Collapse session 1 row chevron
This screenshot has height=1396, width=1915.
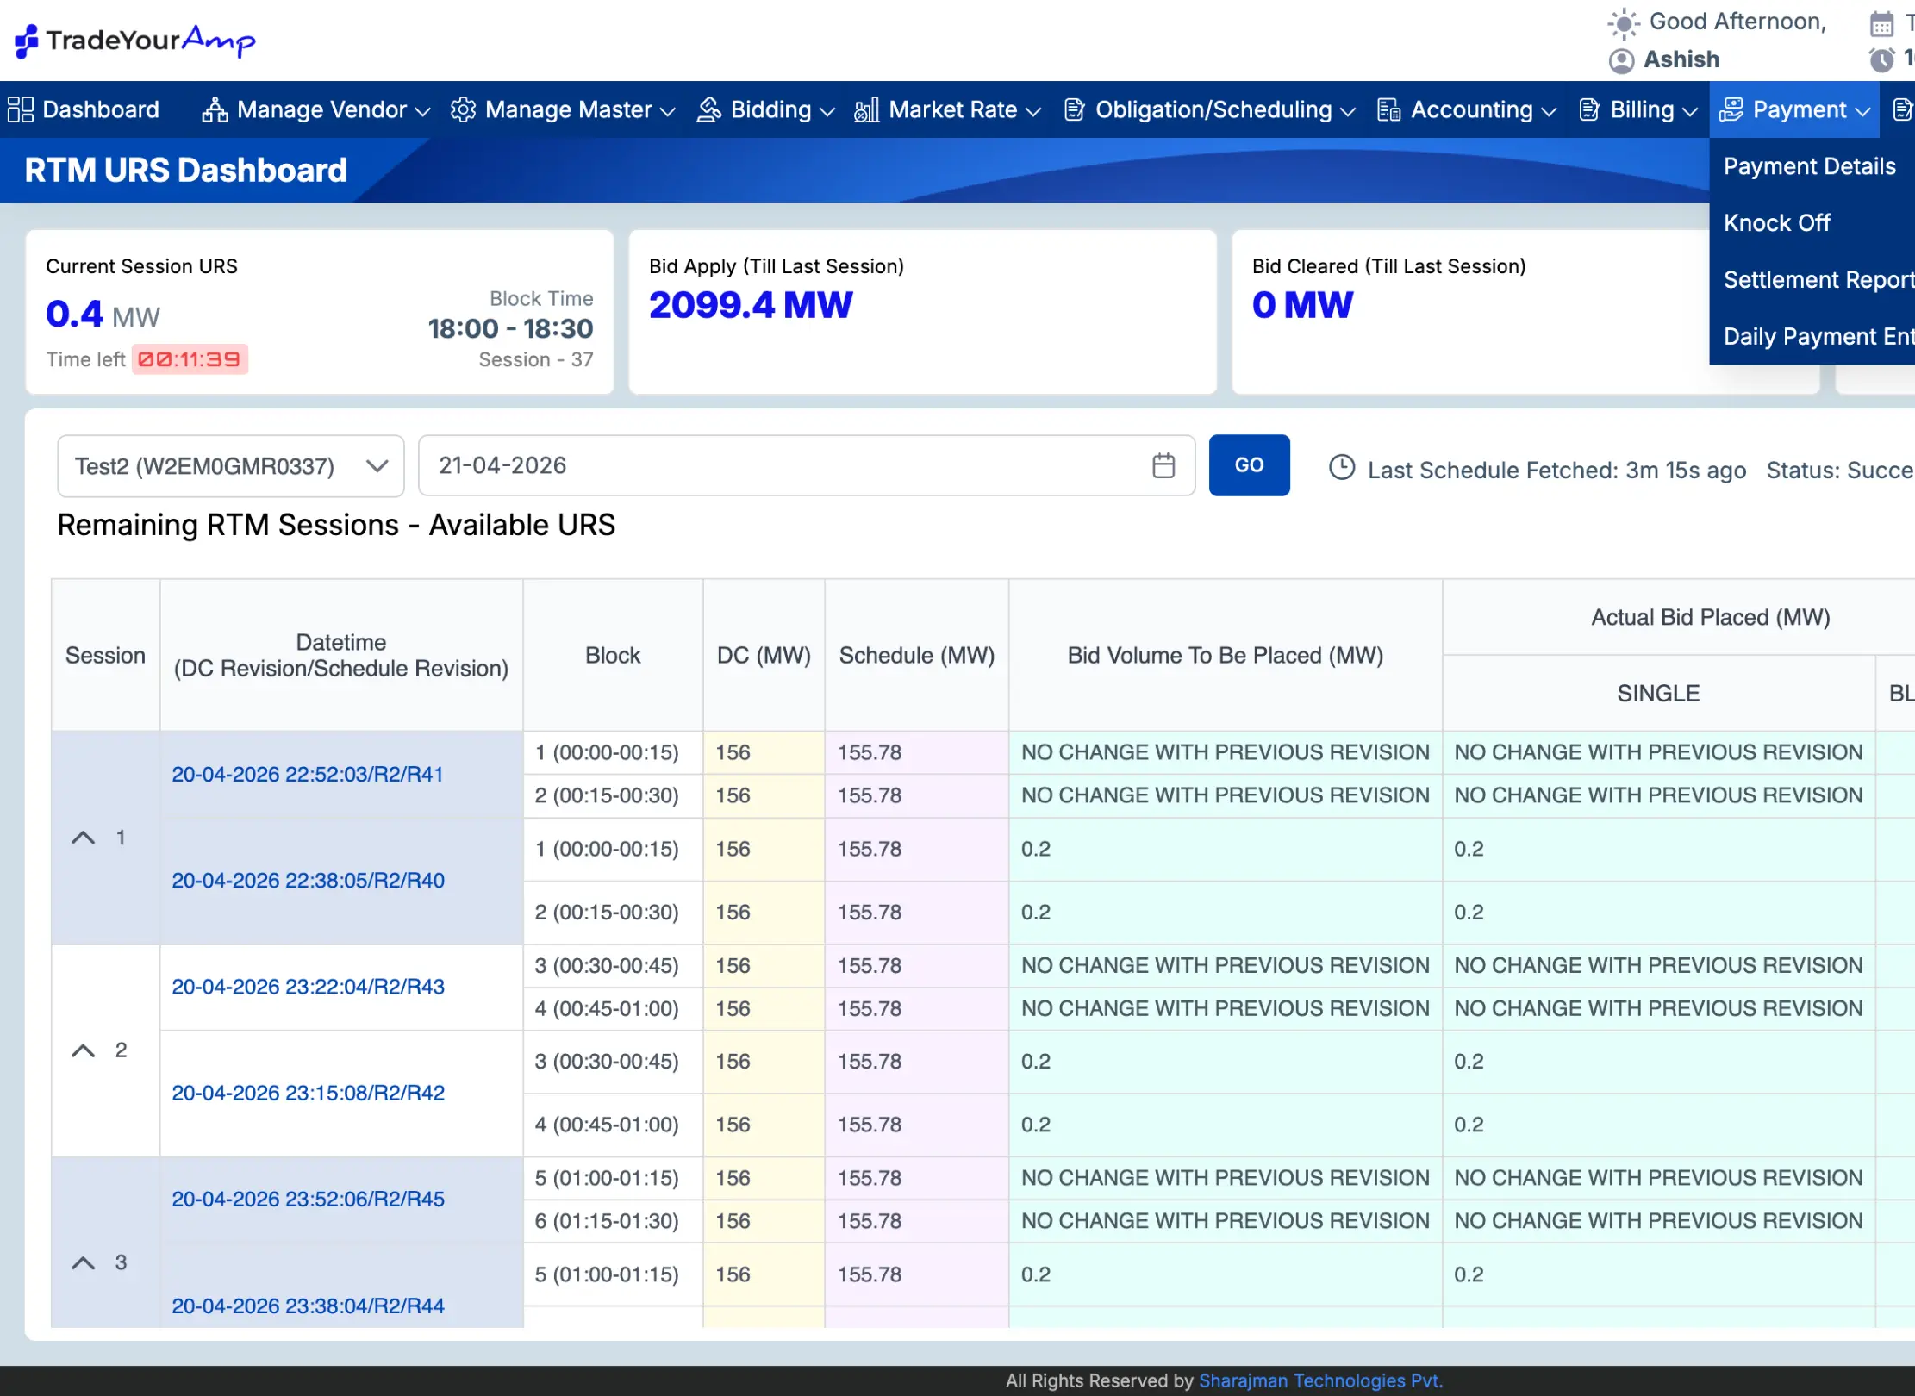click(83, 838)
